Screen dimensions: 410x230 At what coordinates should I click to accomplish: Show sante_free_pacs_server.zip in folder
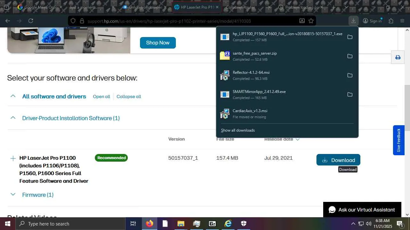tap(350, 56)
